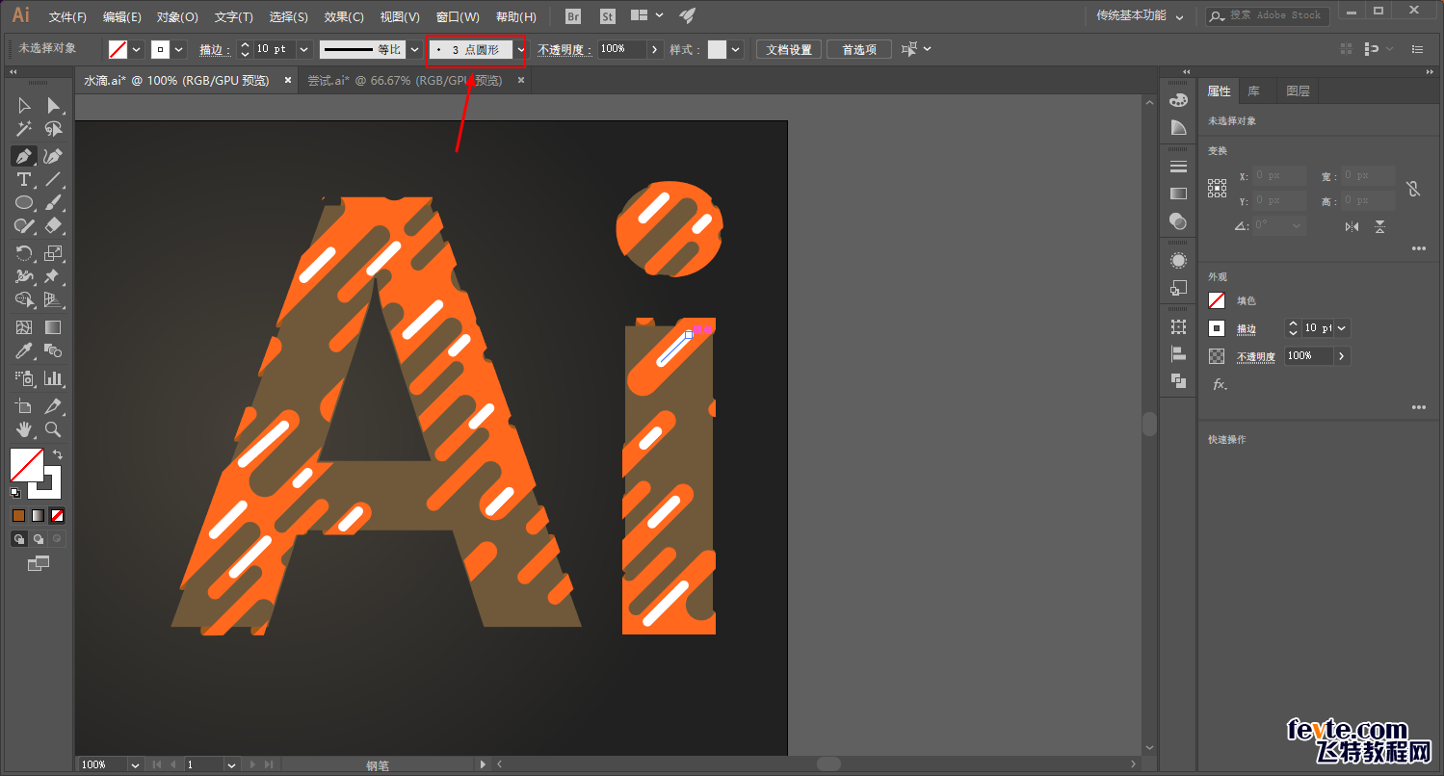
Task: Select the Puppet Warp pin tool
Action: click(x=53, y=276)
